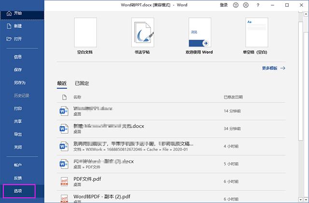Click the Word icon of the file in PDF文件 folder
This screenshot has width=309, height=203.
pos(64,164)
